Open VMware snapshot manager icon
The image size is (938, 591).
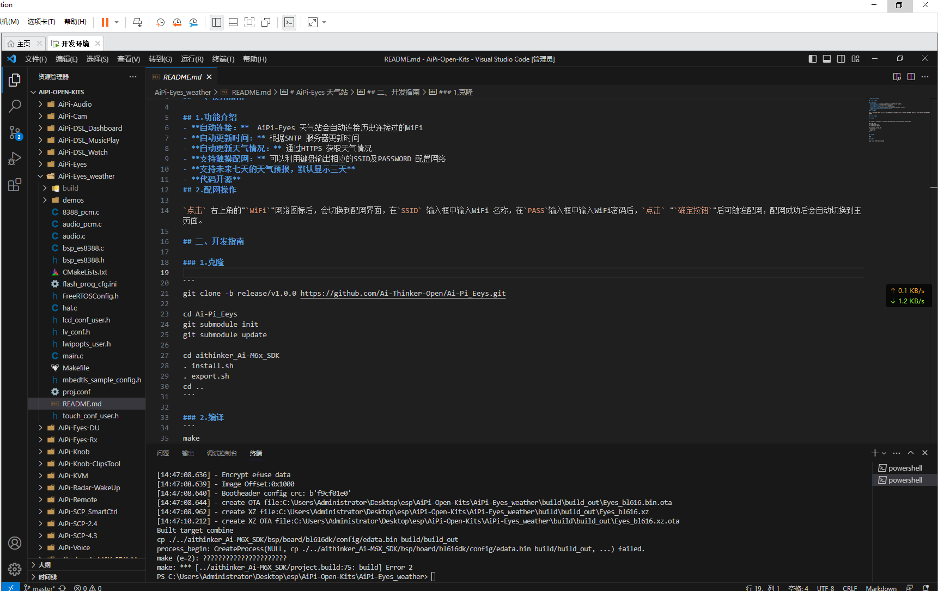click(x=193, y=22)
